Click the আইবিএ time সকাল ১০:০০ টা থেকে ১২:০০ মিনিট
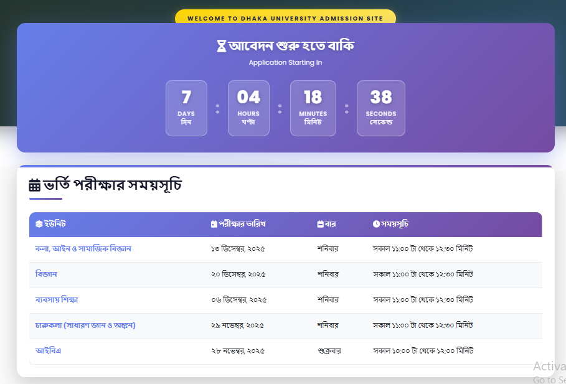This screenshot has width=566, height=384. pyautogui.click(x=423, y=351)
